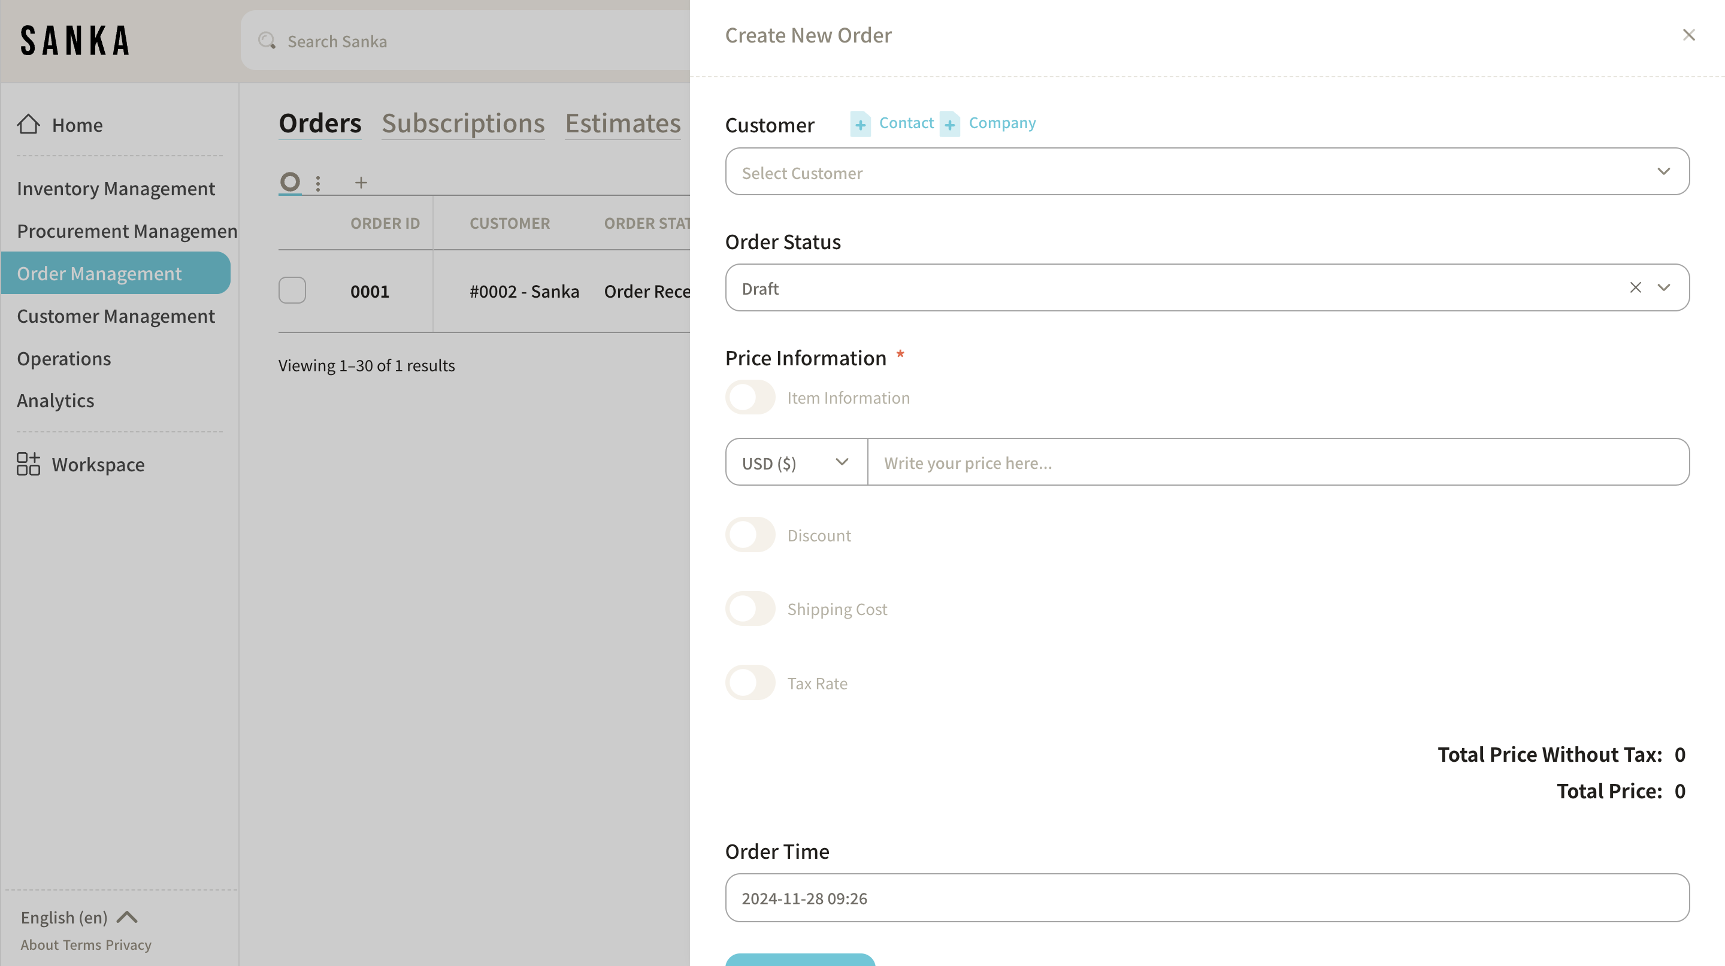Switch to the Subscriptions tab

(x=463, y=123)
